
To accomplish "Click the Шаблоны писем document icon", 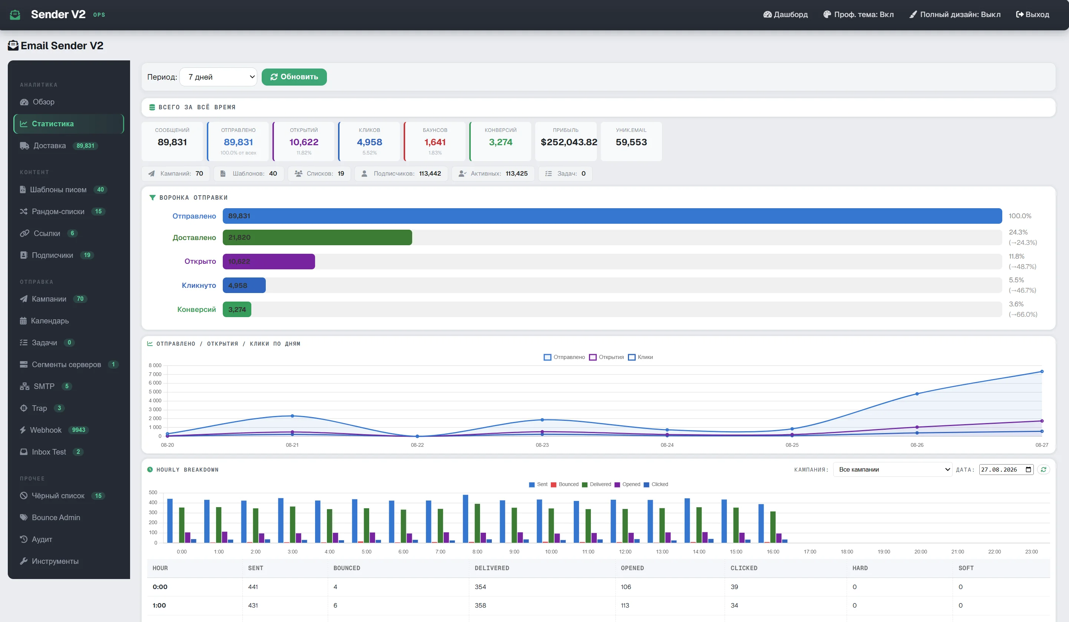I will click(23, 190).
